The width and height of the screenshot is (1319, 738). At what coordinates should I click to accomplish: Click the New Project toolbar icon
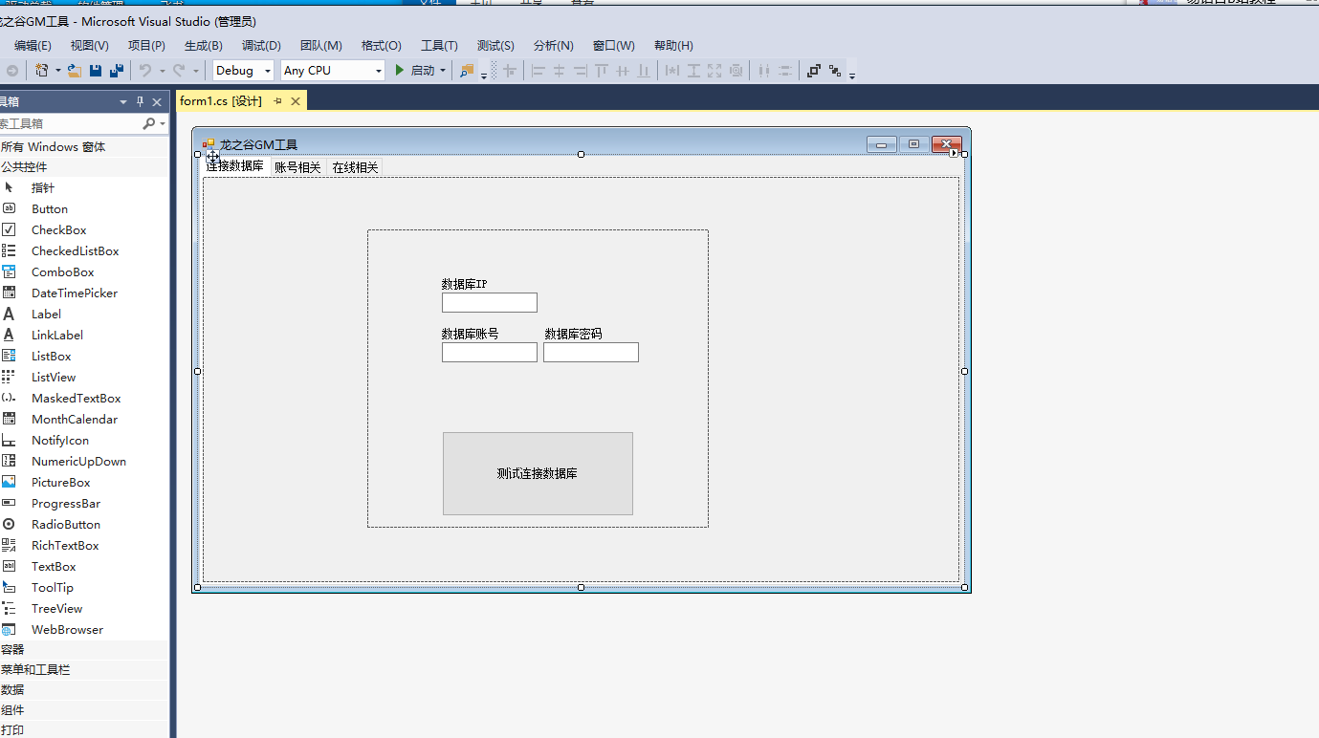pos(42,70)
